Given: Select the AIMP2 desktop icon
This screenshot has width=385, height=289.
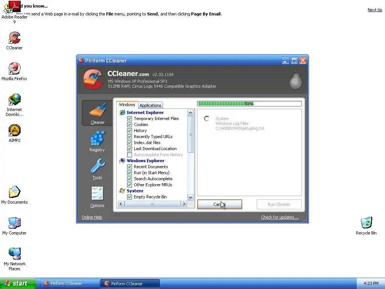Looking at the screenshot, I should pyautogui.click(x=14, y=134).
